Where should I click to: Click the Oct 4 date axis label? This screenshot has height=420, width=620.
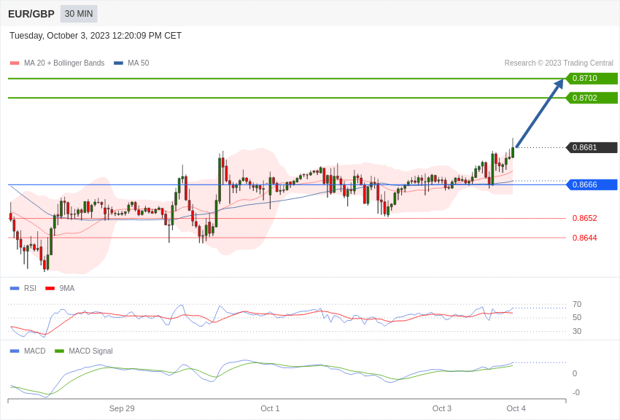pos(516,408)
